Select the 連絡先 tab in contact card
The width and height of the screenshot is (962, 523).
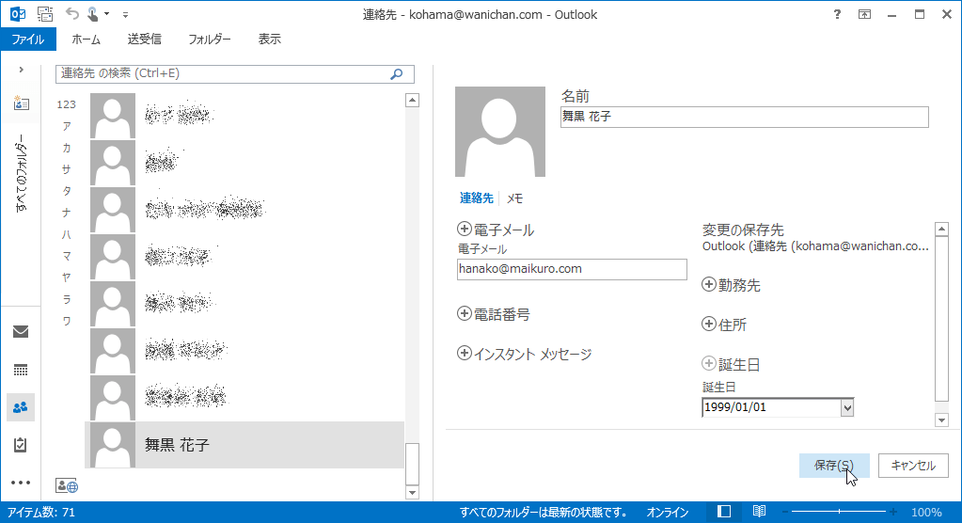coord(477,198)
